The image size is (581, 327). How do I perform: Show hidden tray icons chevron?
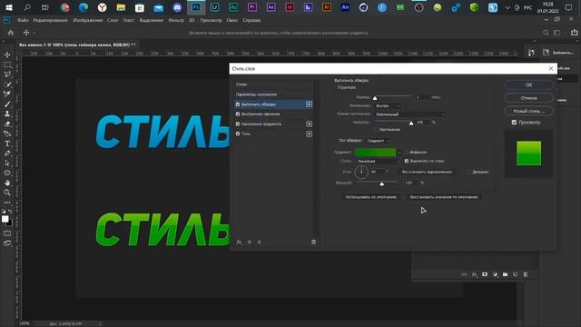[x=507, y=7]
